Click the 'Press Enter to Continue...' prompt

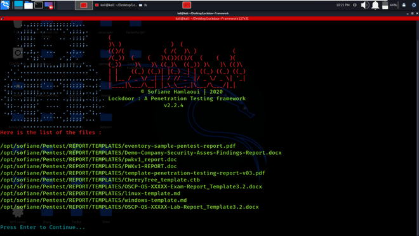pos(43,227)
